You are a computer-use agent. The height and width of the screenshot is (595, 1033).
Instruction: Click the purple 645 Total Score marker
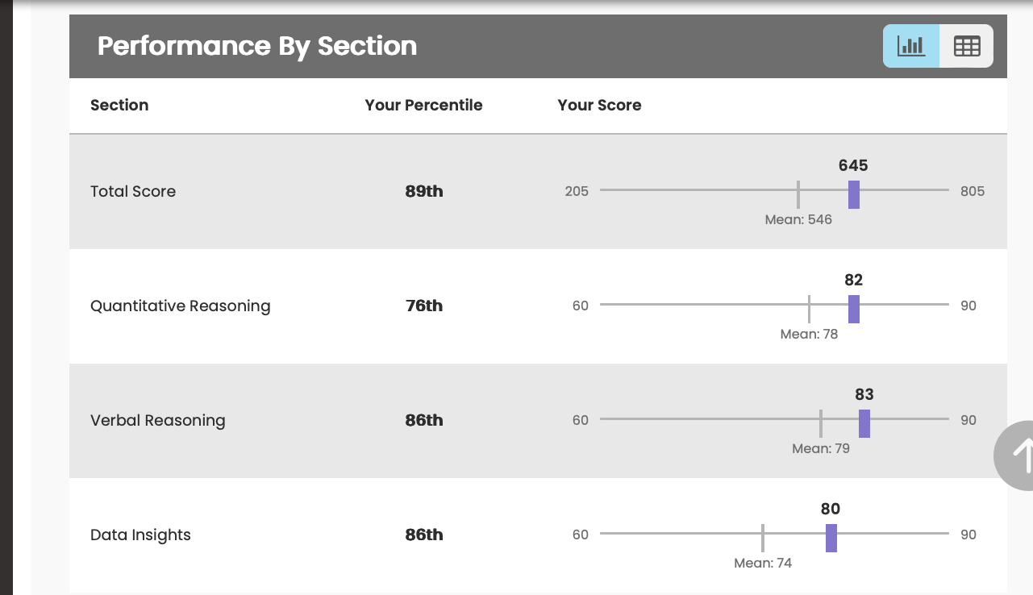[x=853, y=194]
